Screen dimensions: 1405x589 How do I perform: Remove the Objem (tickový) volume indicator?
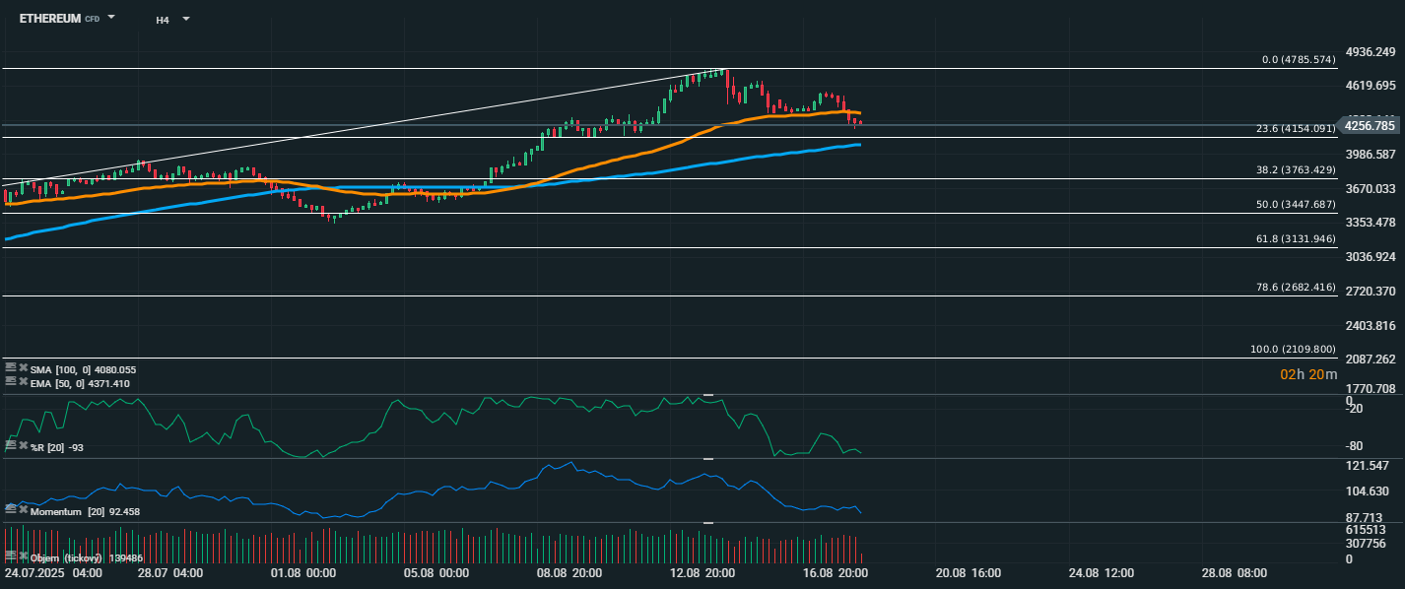(x=23, y=556)
